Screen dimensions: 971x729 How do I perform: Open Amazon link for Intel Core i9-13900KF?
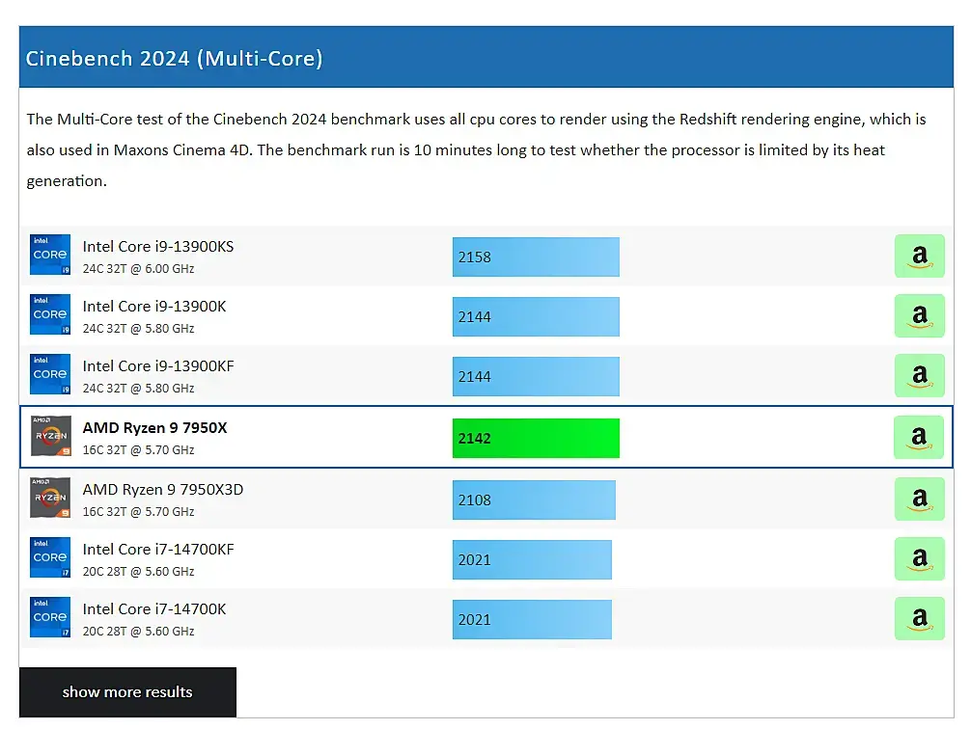919,375
